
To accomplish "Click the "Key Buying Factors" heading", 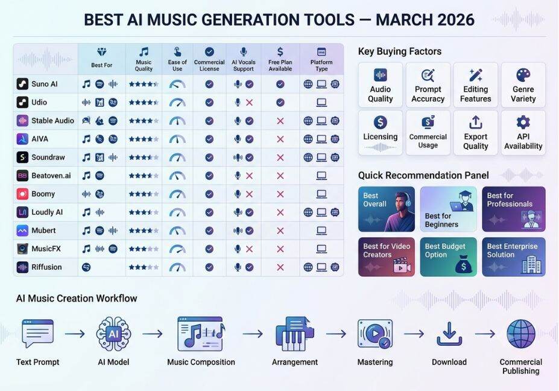I will click(x=400, y=51).
